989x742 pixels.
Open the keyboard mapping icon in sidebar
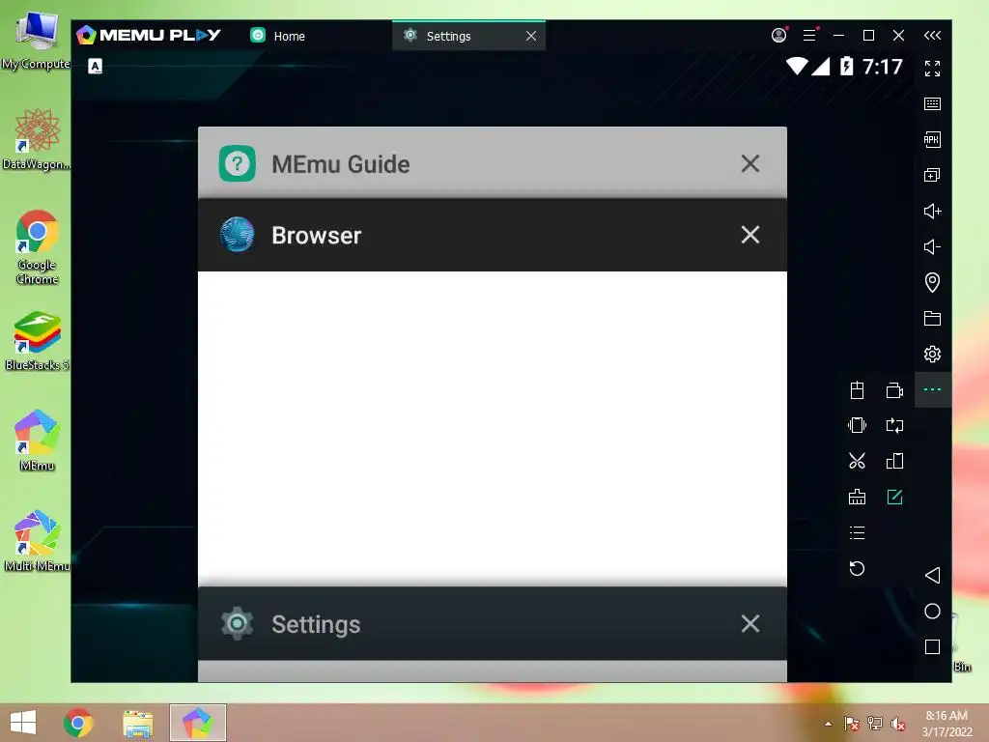pos(932,104)
